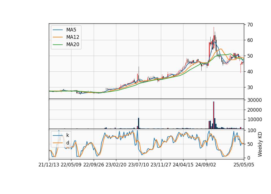Click the 23/02/20 date axis label
271x194 pixels.
116,165
